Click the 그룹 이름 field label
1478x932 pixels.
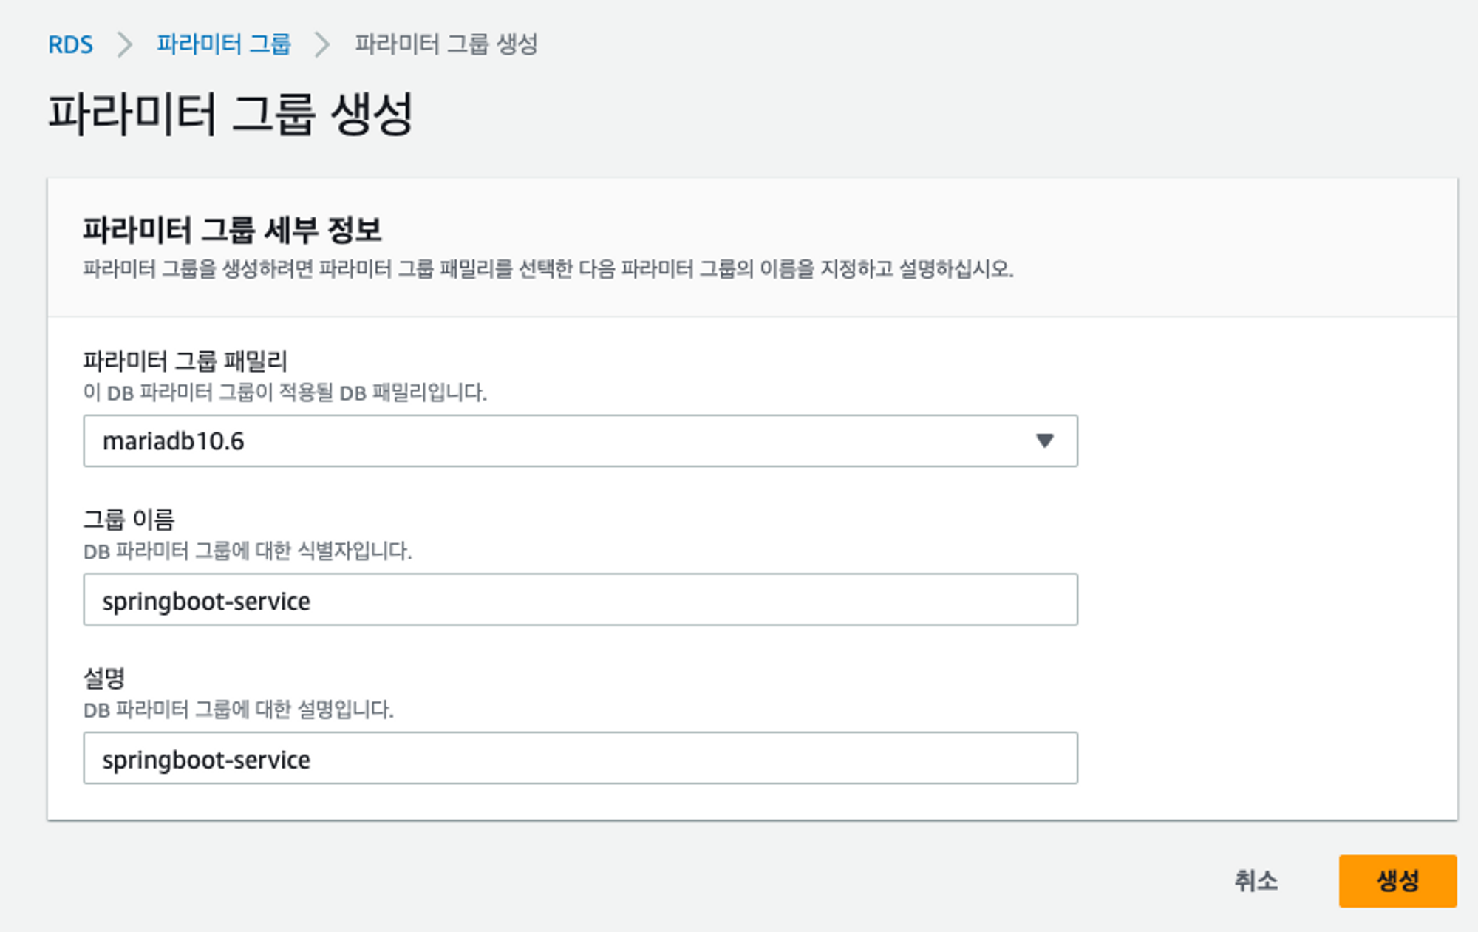[x=129, y=520]
